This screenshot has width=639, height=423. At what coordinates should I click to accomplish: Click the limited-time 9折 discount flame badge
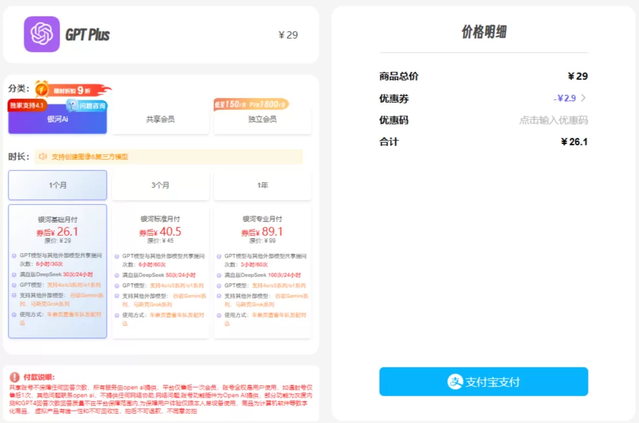73,90
